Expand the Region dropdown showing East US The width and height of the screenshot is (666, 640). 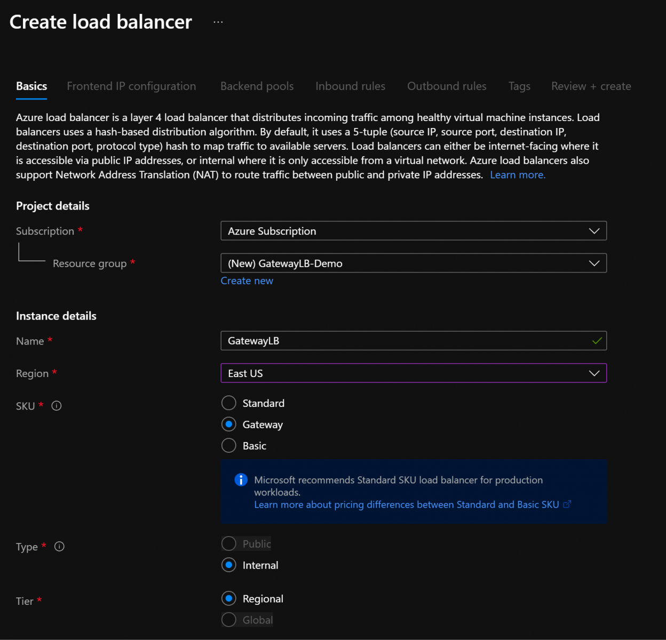tap(414, 373)
